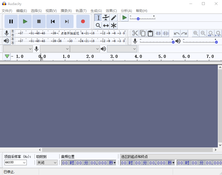
Task: Click the playback speed slider knob
Action: (138, 19)
